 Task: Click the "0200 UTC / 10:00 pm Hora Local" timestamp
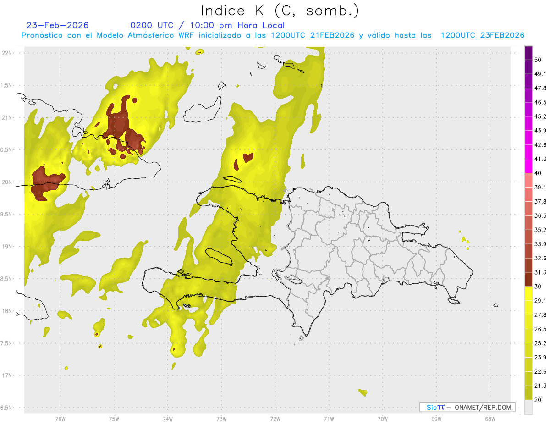coord(208,25)
